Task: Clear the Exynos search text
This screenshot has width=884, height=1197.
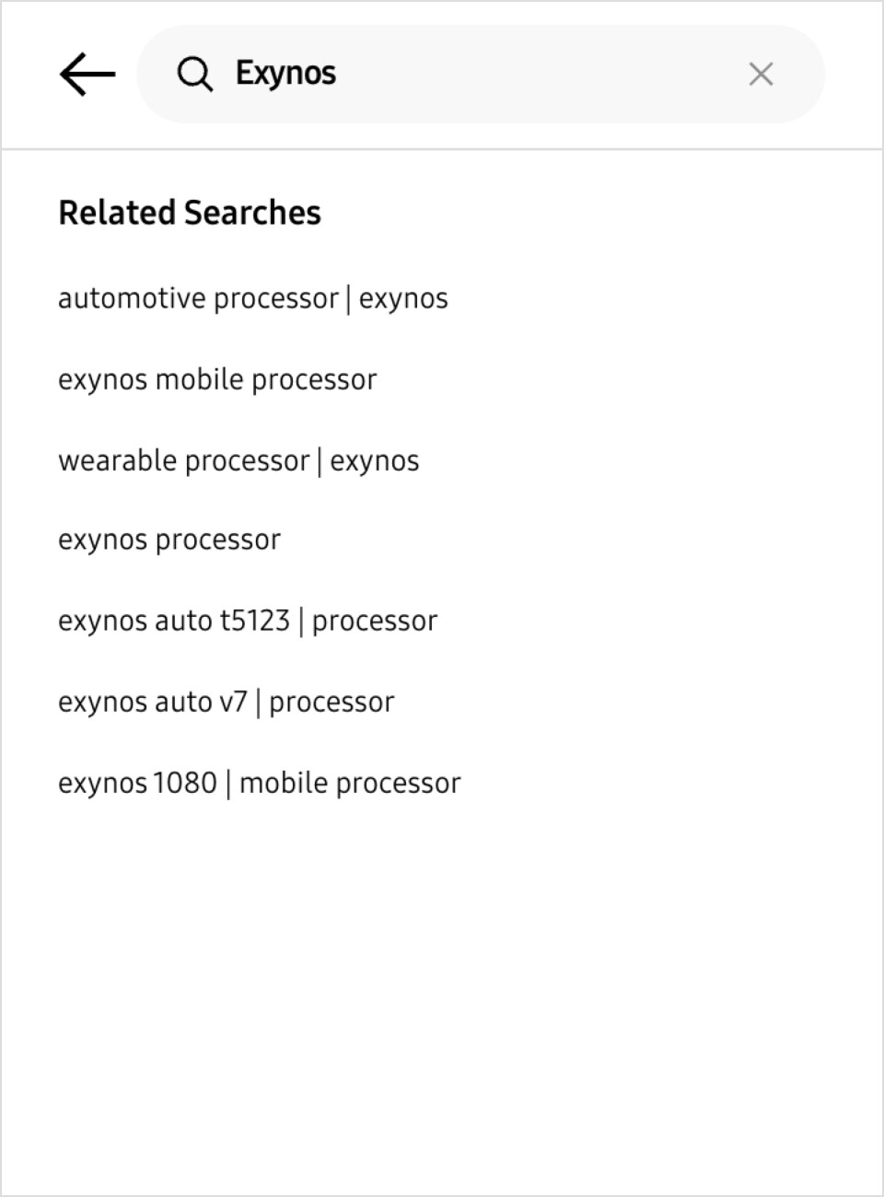Action: pos(761,74)
